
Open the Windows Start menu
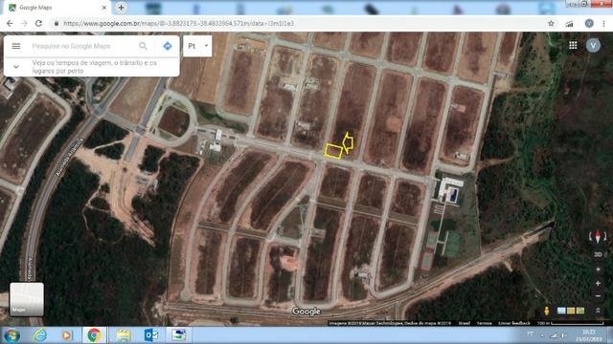pyautogui.click(x=11, y=335)
